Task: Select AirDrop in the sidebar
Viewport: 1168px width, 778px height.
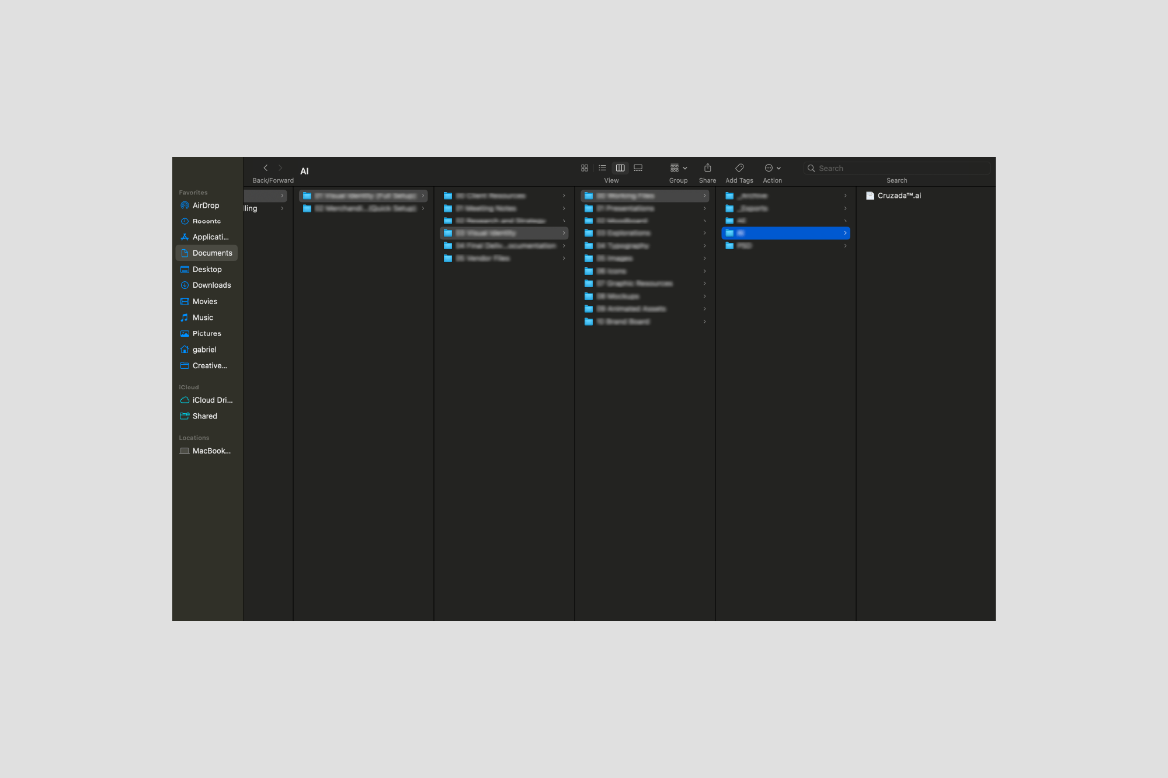Action: pos(207,205)
